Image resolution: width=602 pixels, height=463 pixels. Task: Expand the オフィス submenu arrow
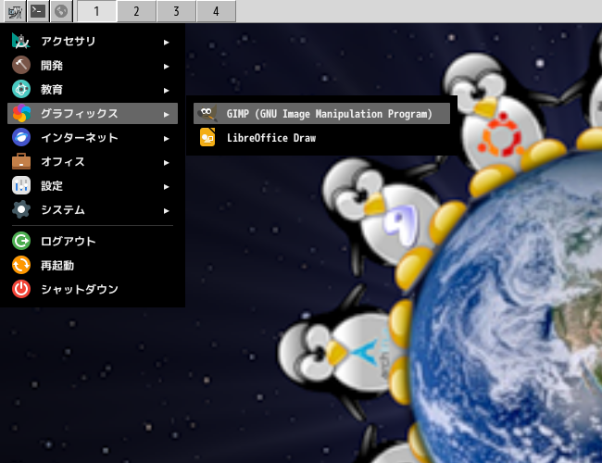pos(166,163)
